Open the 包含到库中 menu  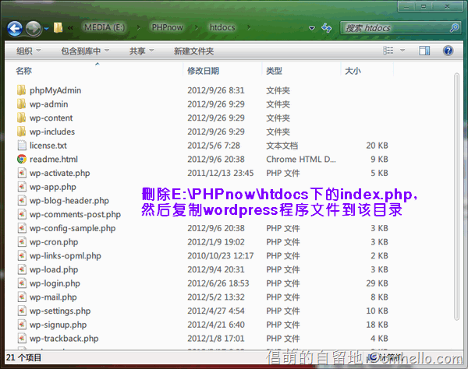[x=85, y=51]
